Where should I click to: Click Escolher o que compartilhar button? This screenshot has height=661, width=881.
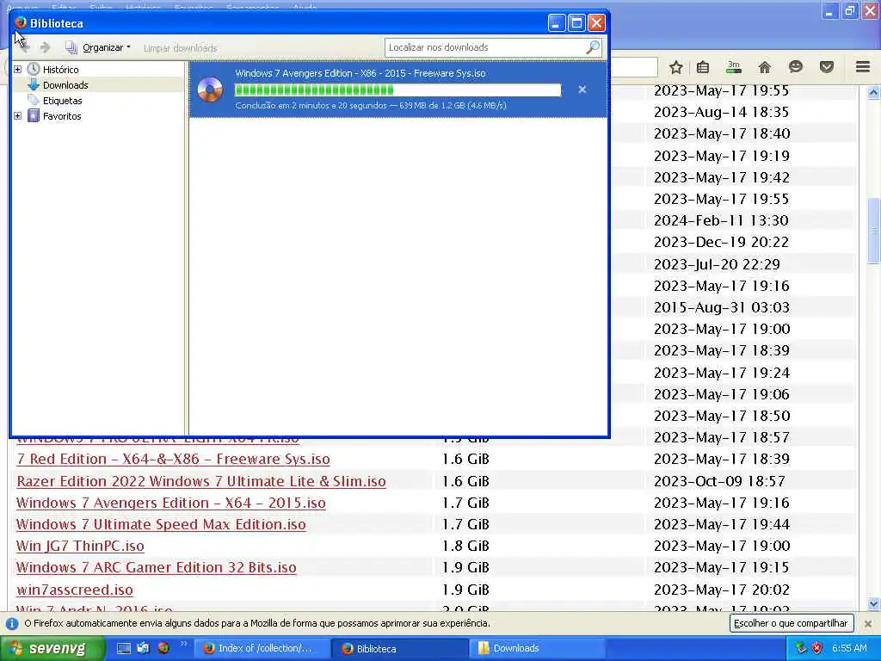pyautogui.click(x=792, y=623)
